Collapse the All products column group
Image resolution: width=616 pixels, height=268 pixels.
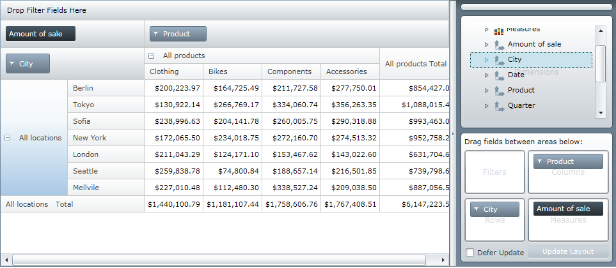tap(152, 56)
